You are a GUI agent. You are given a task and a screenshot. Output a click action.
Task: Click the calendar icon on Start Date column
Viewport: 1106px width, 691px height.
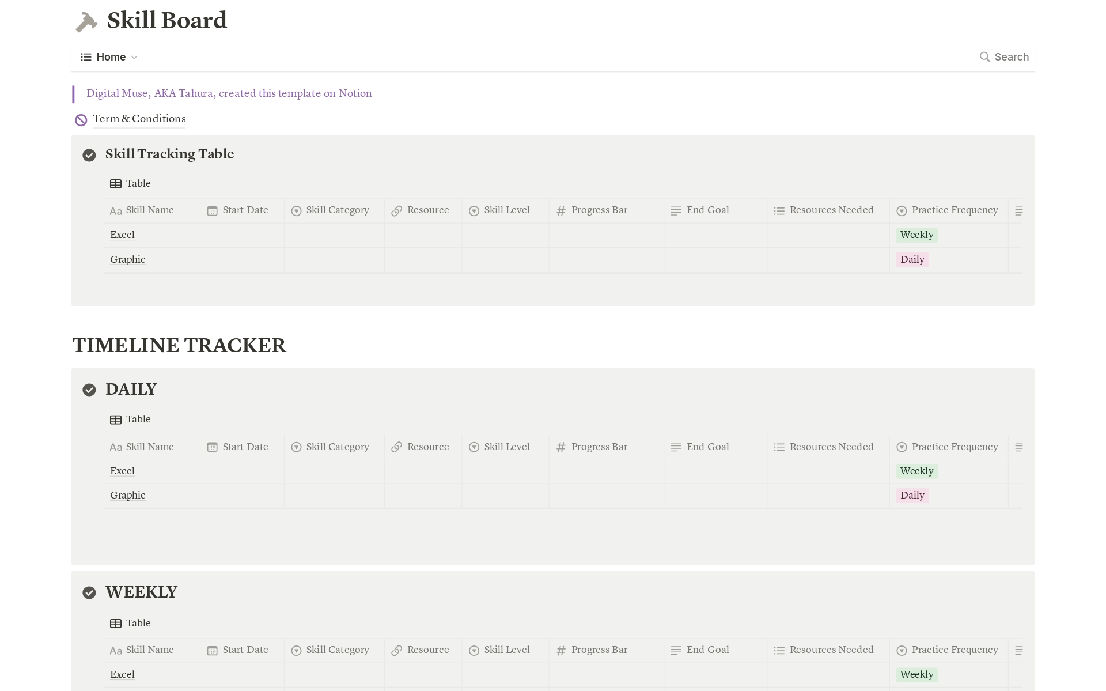[x=212, y=210]
